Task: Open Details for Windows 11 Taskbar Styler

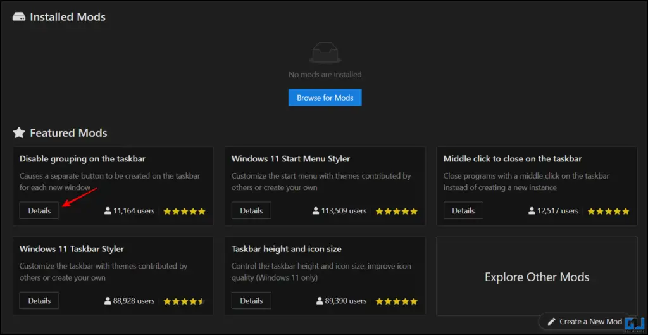Action: point(39,301)
